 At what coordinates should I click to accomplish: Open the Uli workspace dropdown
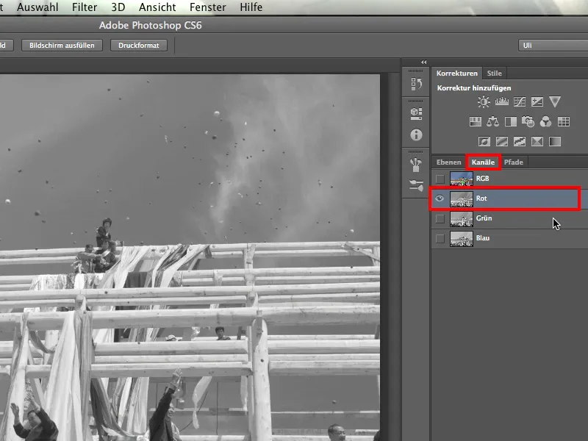pos(553,46)
